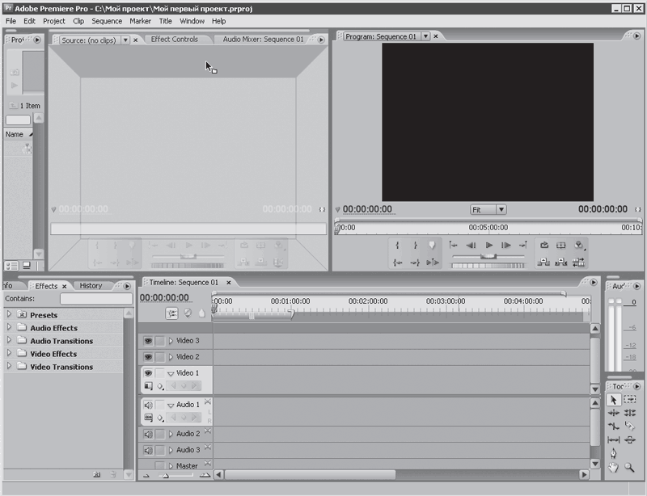
Task: Switch to the Effect Controls tab
Action: [174, 39]
